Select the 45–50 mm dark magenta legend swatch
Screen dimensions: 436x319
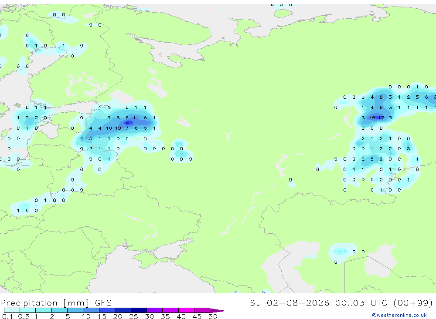[202, 310]
